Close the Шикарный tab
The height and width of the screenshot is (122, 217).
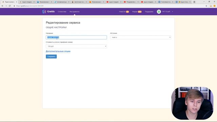(x=69, y=2)
